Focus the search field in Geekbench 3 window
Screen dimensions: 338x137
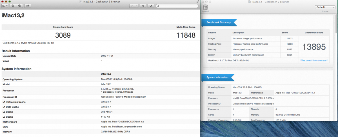pos(177,6)
